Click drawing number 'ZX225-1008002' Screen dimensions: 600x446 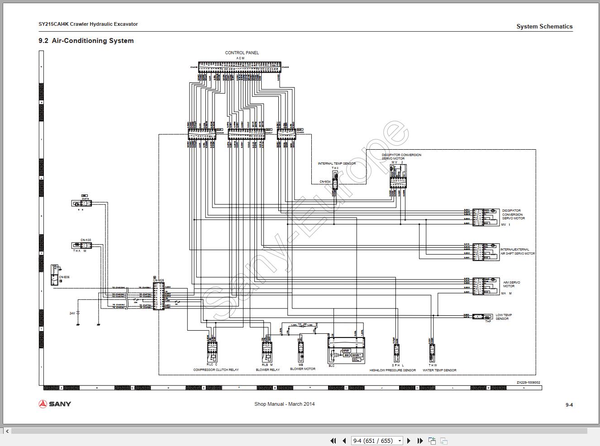(x=528, y=383)
